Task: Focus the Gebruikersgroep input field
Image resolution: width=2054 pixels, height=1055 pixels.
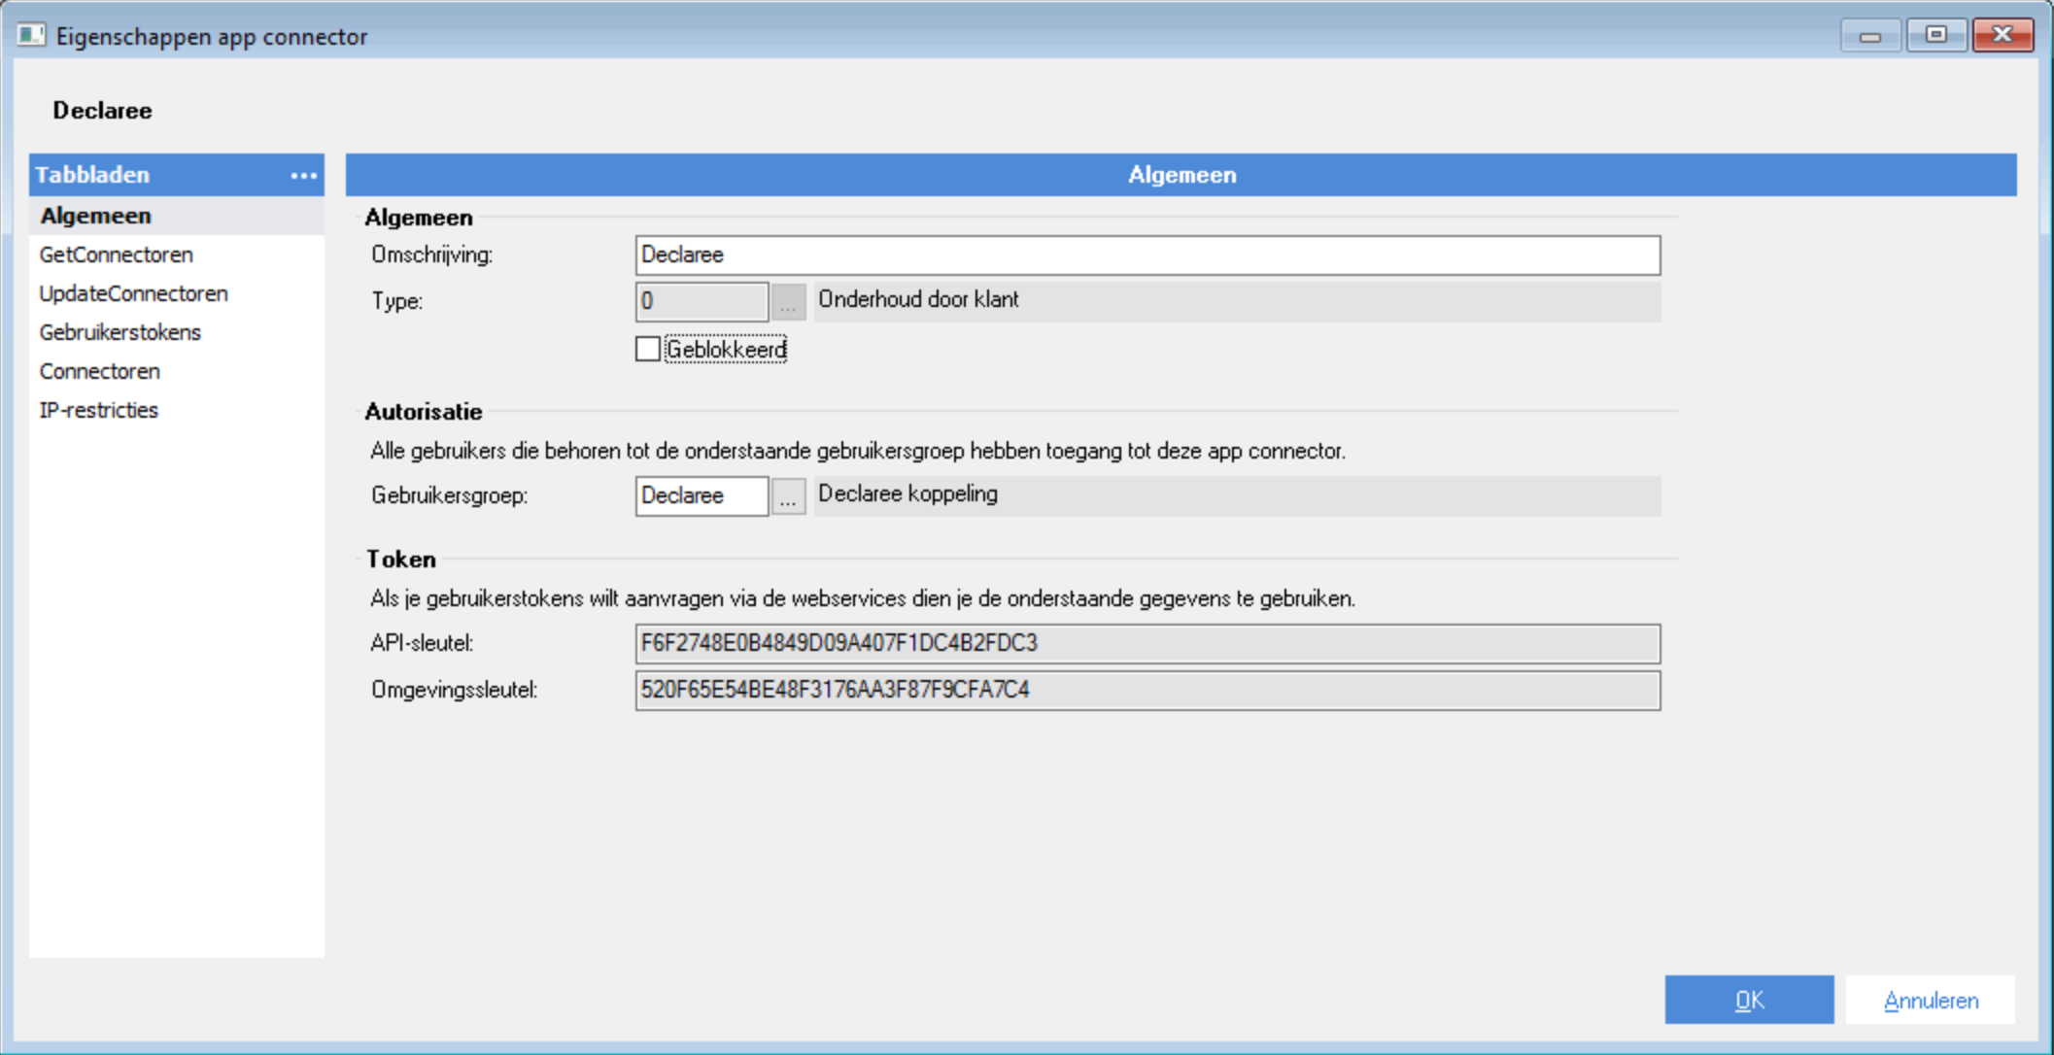Action: click(x=701, y=496)
